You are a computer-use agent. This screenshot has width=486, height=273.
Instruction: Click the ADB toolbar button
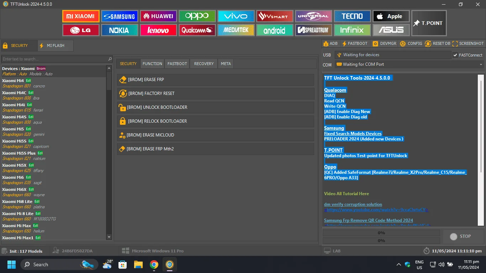(330, 43)
